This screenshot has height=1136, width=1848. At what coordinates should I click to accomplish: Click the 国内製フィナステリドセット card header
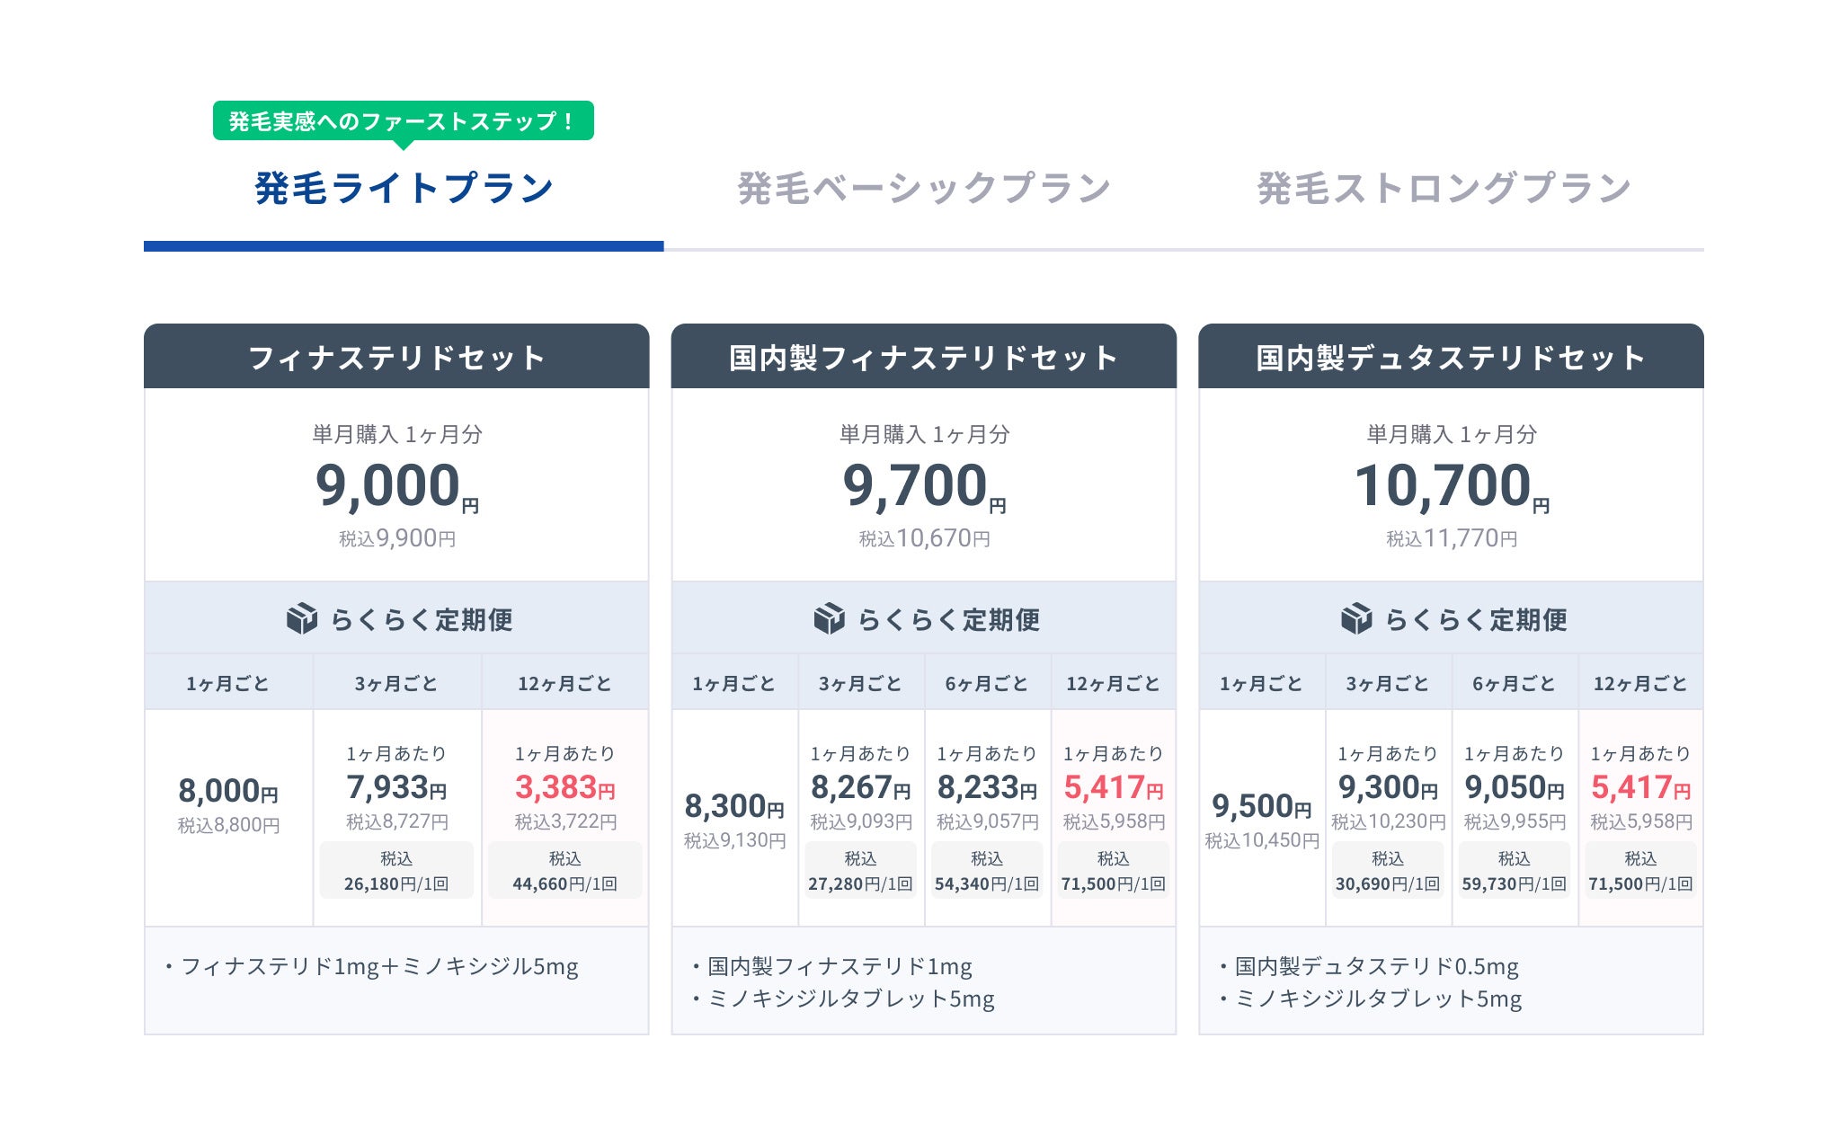tap(923, 358)
